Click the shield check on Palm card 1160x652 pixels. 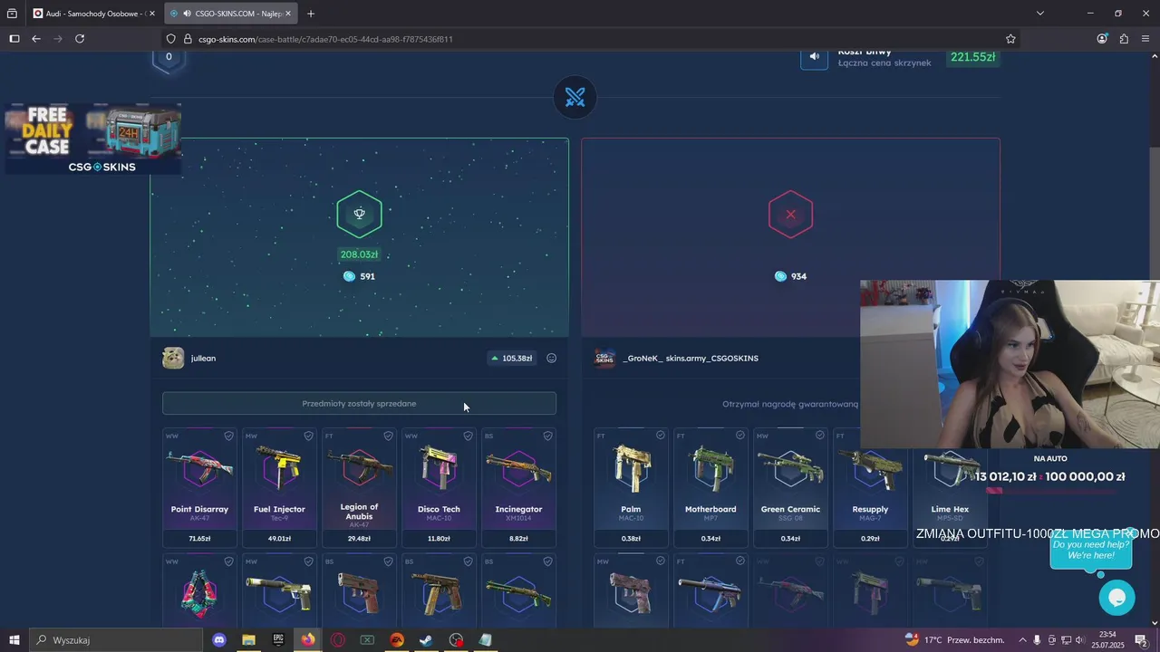coord(661,436)
